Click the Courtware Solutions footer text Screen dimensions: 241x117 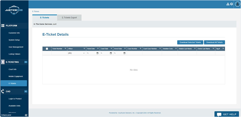click(135, 113)
